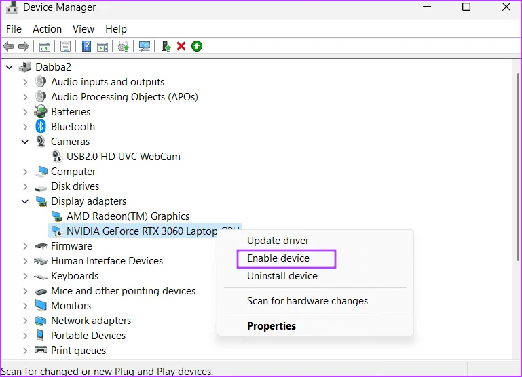
Task: Choose Scan for hardware changes menu entry
Action: point(315,301)
